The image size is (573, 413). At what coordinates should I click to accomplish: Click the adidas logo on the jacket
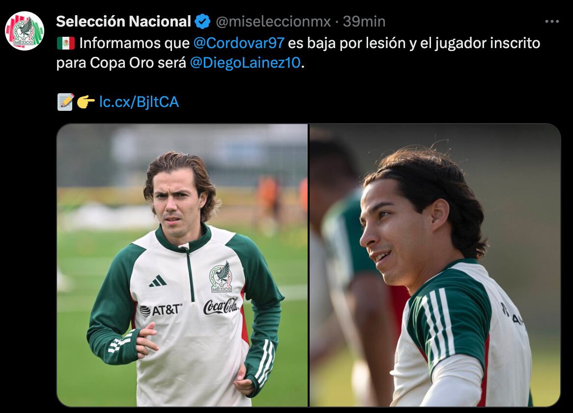pyautogui.click(x=158, y=281)
